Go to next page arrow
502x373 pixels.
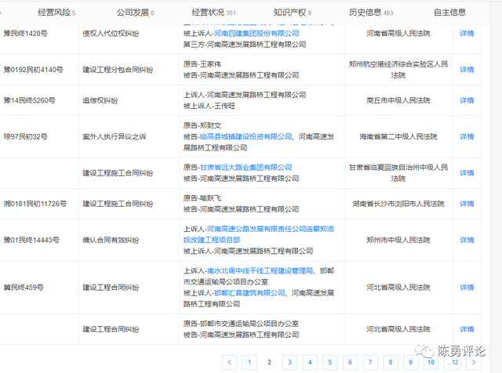[x=474, y=362]
